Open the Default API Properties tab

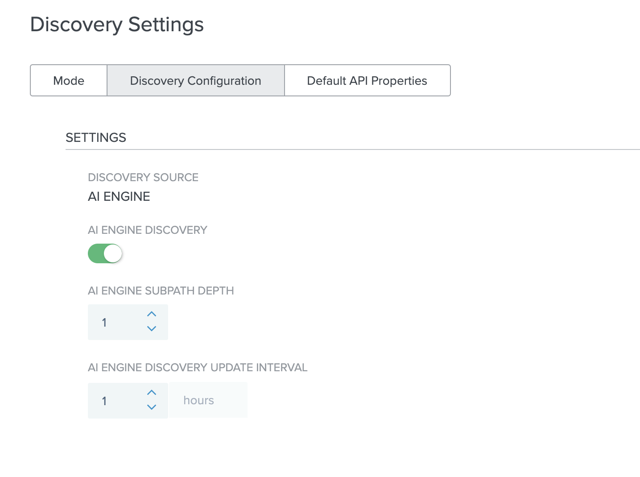coord(367,81)
